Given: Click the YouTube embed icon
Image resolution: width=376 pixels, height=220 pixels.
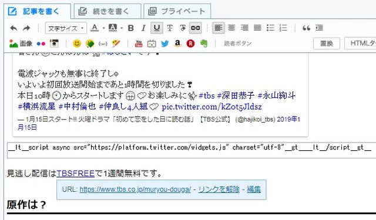Looking at the screenshot, I should 139,43.
